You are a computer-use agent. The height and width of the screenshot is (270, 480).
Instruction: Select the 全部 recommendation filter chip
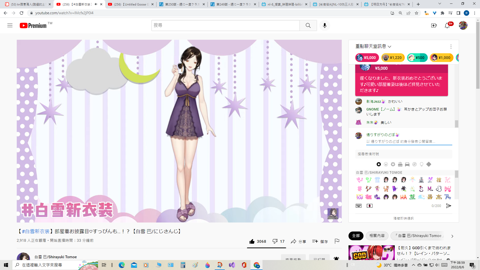pyautogui.click(x=356, y=236)
